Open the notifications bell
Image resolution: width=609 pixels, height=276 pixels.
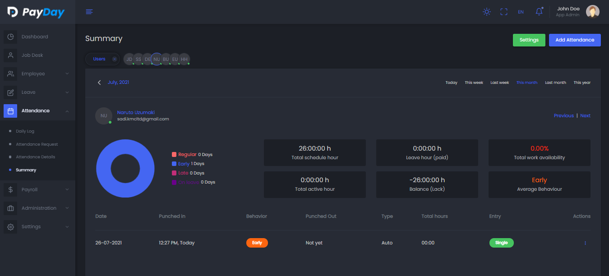[539, 12]
